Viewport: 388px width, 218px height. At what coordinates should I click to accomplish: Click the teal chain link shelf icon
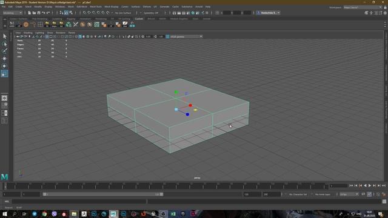pos(132,24)
